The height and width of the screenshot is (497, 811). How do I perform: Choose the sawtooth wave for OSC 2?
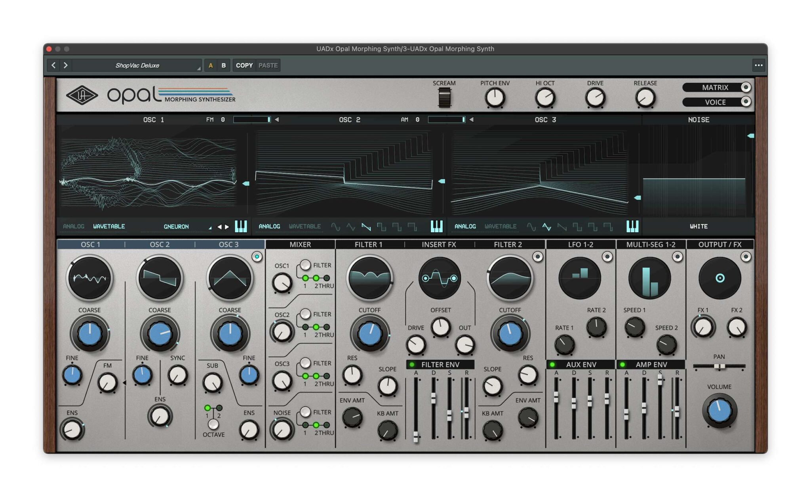pyautogui.click(x=366, y=226)
